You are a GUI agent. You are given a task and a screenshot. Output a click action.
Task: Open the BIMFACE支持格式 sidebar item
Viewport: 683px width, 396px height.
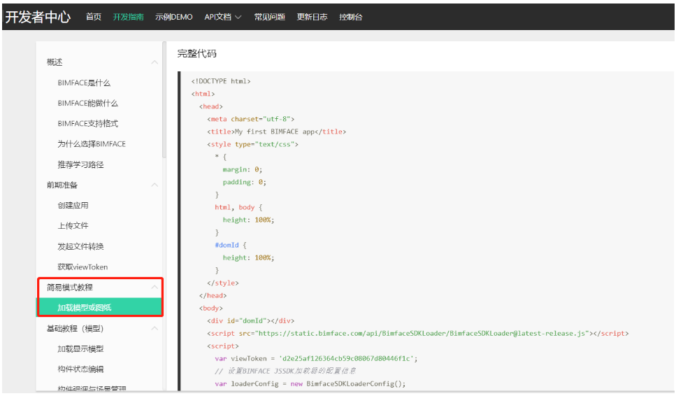point(87,123)
